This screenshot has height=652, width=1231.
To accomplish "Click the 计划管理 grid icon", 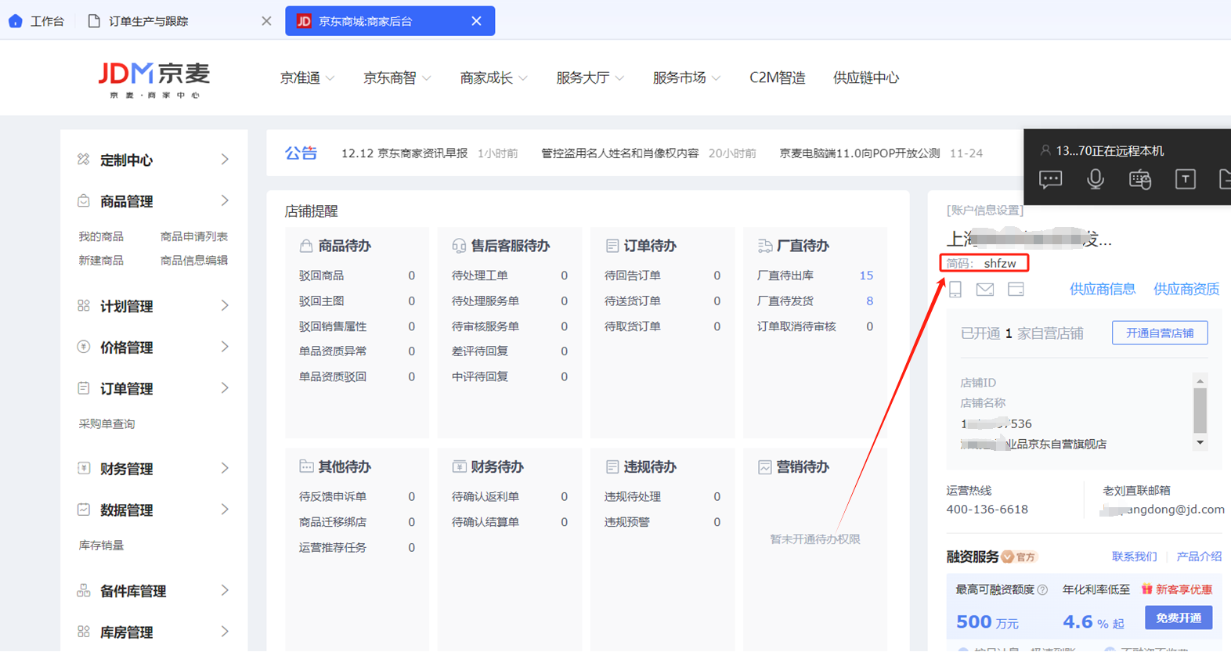I will pos(84,306).
